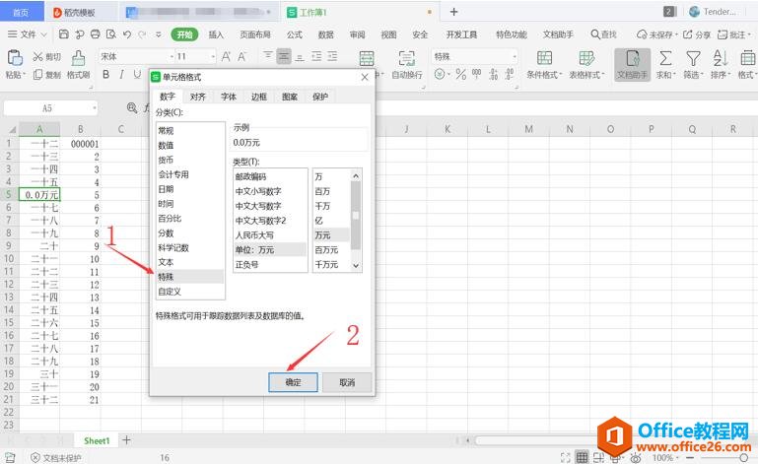Click the Share (分享) icon
The image size is (758, 464).
pyautogui.click(x=687, y=34)
